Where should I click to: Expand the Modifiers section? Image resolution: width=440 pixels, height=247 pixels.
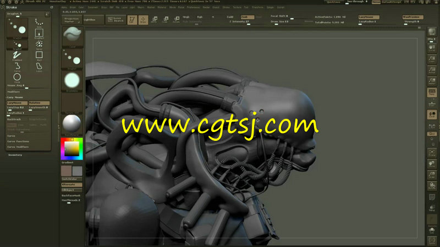click(13, 92)
